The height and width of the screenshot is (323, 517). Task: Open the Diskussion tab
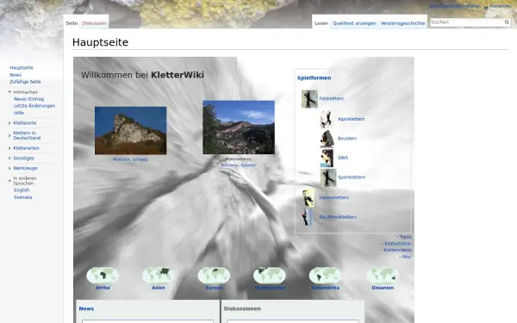tap(94, 23)
